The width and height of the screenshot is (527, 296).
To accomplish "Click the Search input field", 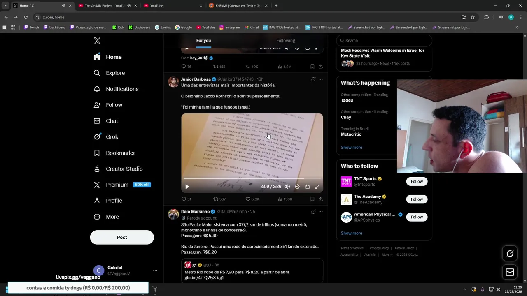I will (x=384, y=40).
